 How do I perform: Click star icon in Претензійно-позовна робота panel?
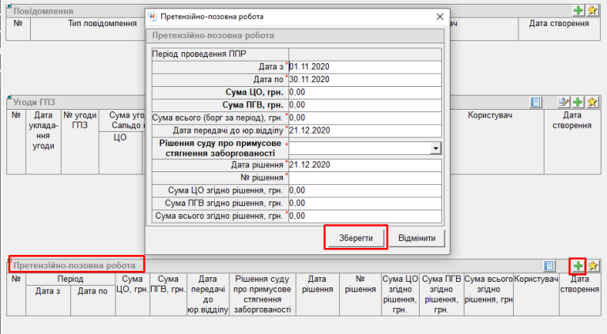tap(592, 266)
